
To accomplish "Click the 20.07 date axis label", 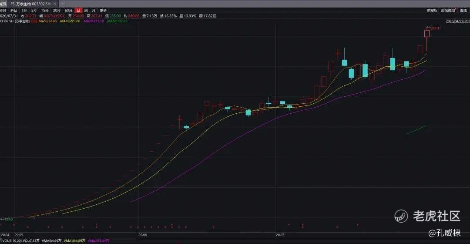I will point(280,235).
